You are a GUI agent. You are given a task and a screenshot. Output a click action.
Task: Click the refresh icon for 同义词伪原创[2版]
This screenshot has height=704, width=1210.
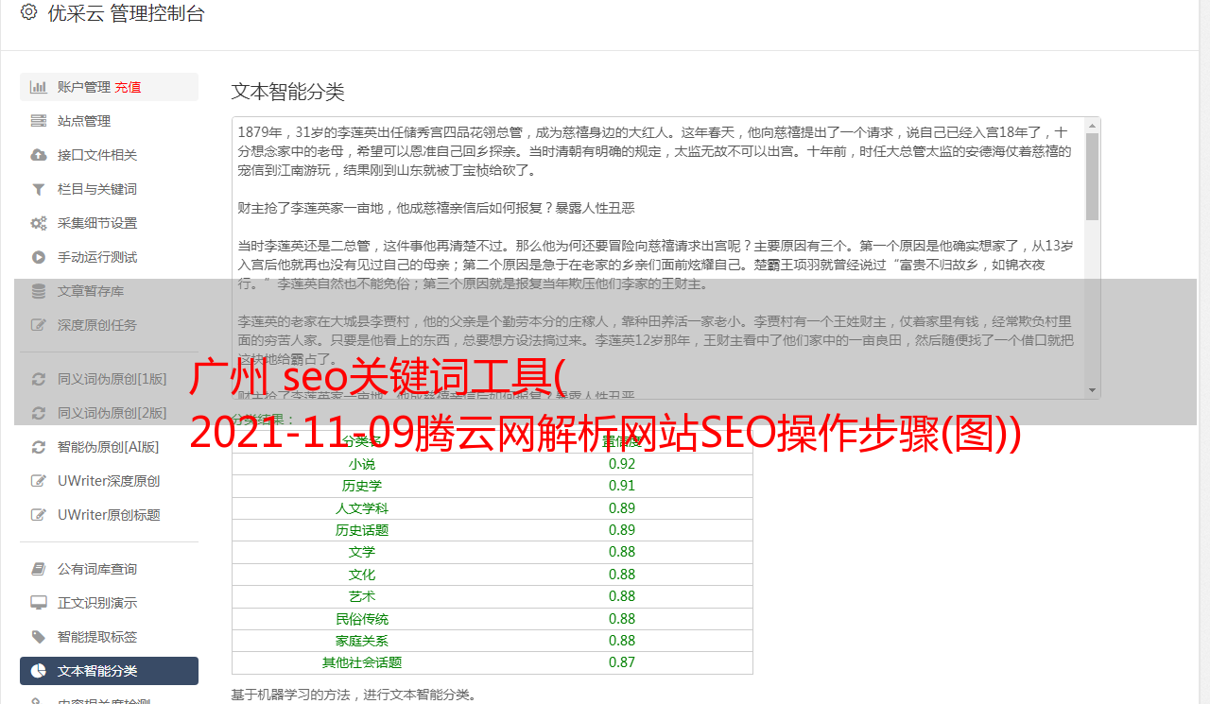click(39, 413)
